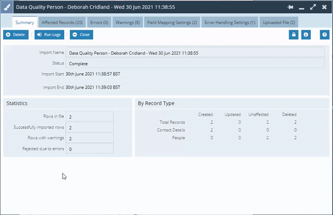Click the Updated column header
This screenshot has width=333, height=215.
point(233,115)
